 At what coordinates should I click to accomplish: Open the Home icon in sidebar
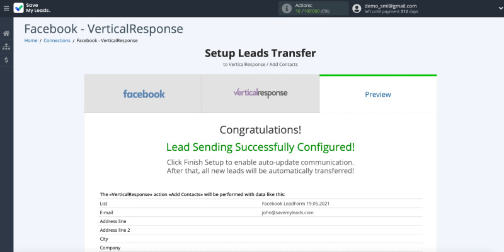6,33
